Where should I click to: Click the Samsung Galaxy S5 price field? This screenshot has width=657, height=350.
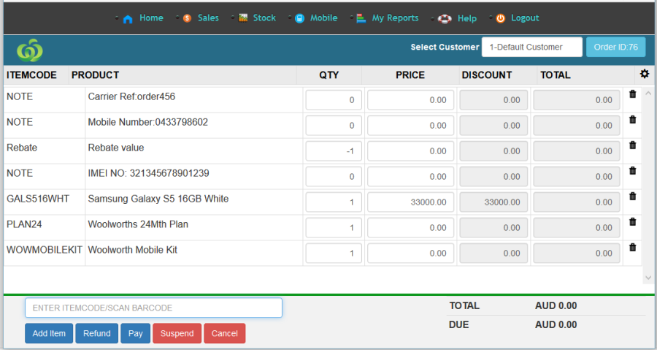click(410, 202)
